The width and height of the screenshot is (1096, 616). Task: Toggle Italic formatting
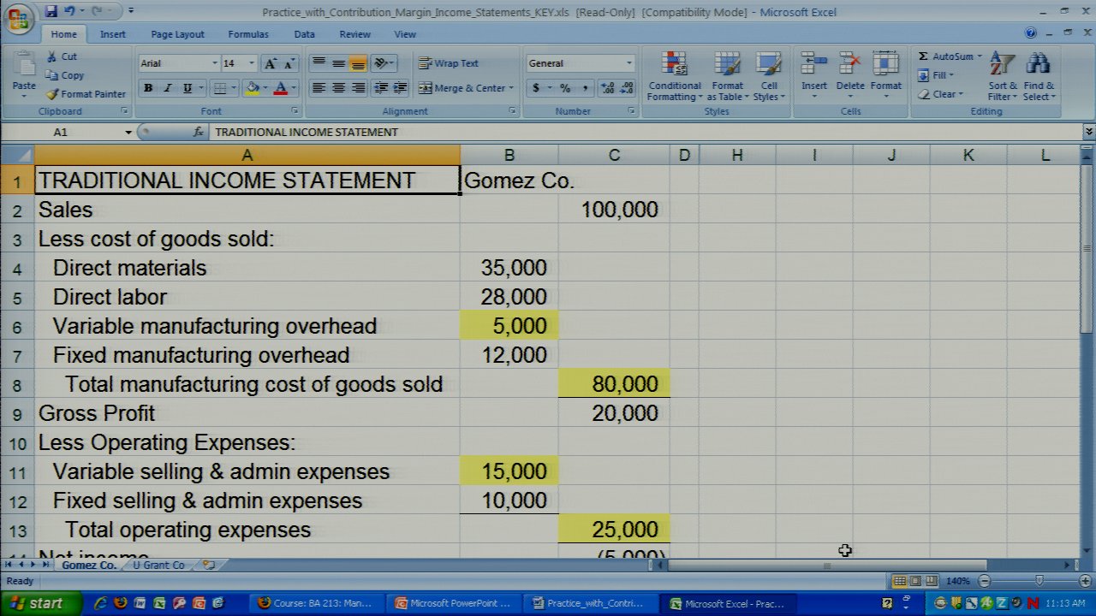coord(168,88)
